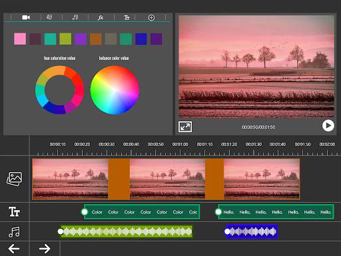Select the second orange transition block
341x256 pixels.
click(x=214, y=179)
